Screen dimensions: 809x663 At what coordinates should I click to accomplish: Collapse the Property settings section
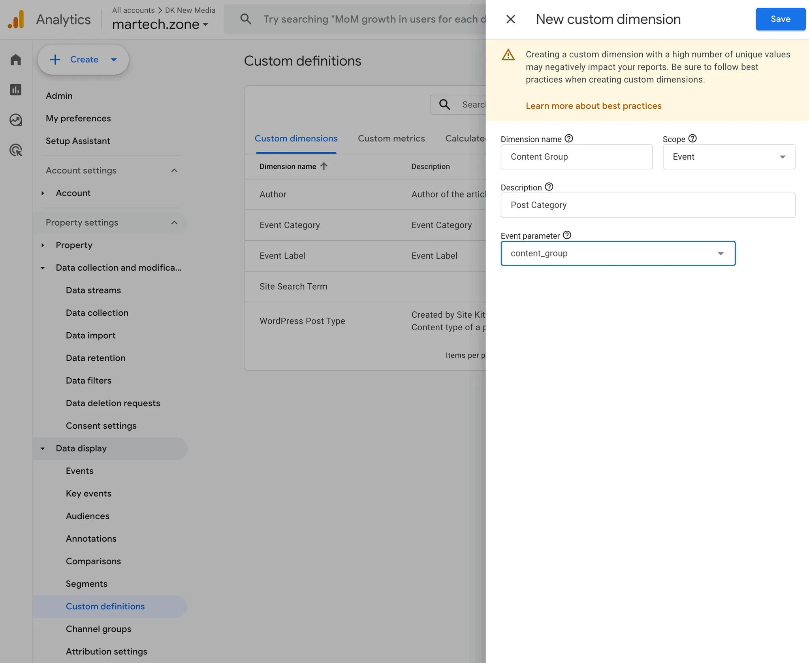tap(174, 222)
